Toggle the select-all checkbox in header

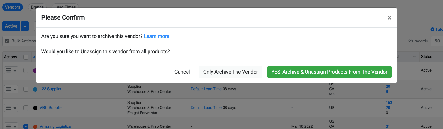(26, 57)
